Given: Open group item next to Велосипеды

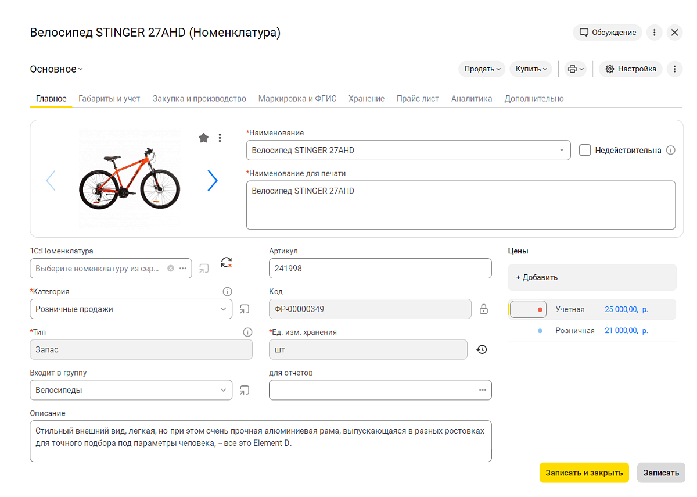Looking at the screenshot, I should point(245,390).
